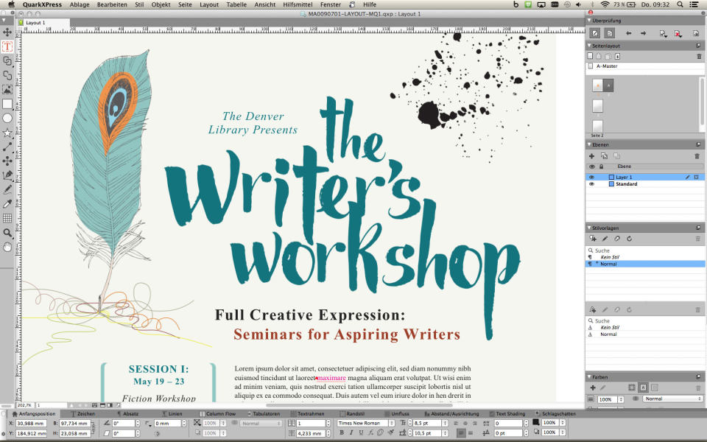The height and width of the screenshot is (442, 707).
Task: Add a new layer with plus icon
Action: click(x=591, y=156)
